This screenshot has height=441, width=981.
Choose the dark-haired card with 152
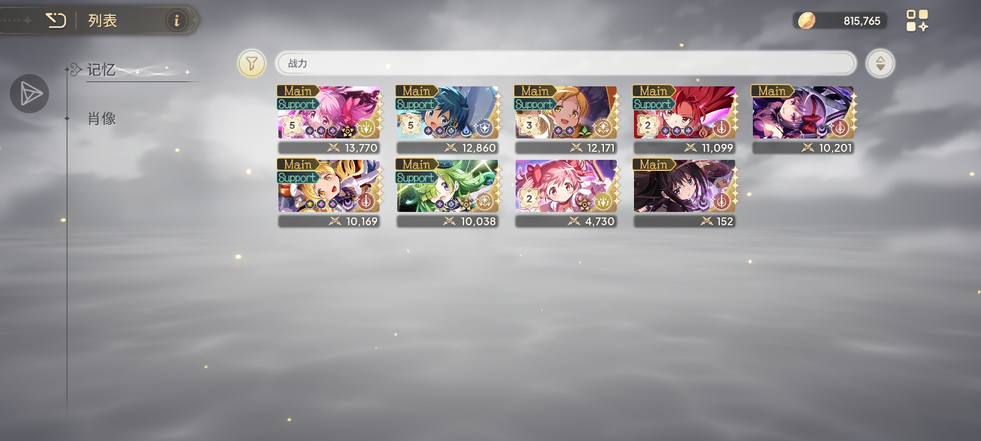click(685, 193)
